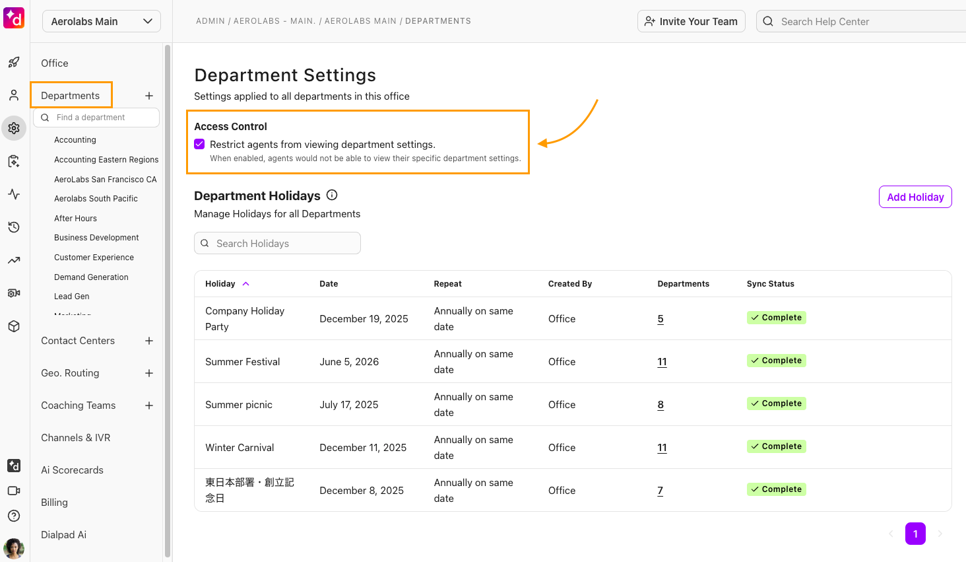This screenshot has width=966, height=562.
Task: Click the info icon beside Department Holidays
Action: (x=332, y=195)
